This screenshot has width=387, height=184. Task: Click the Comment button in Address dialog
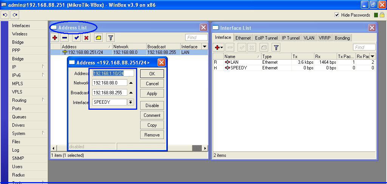152,115
